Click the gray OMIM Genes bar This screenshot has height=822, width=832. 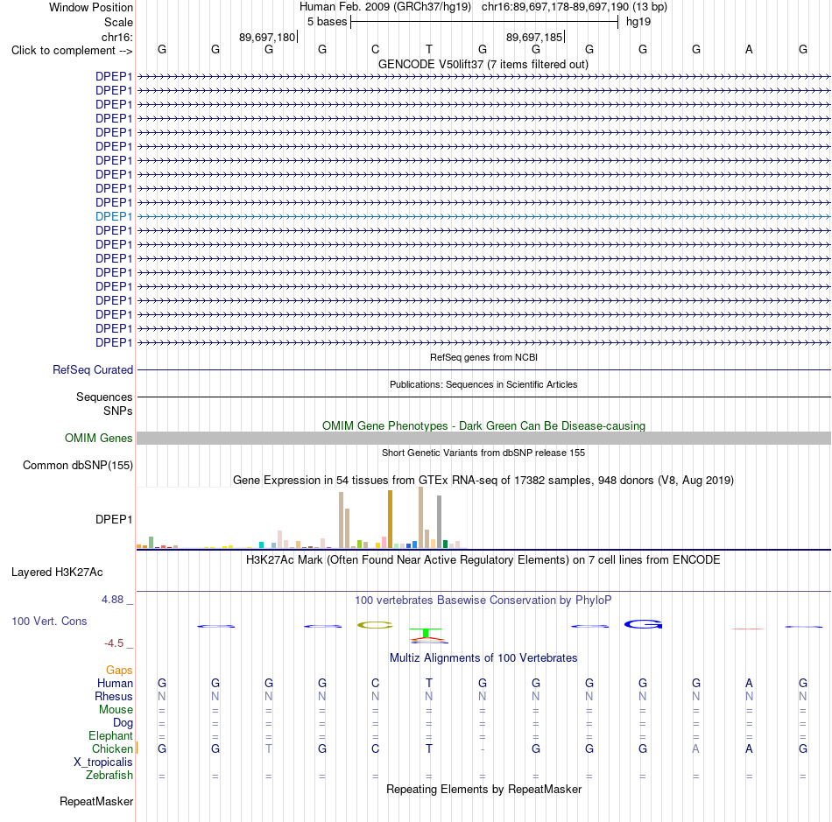point(483,438)
